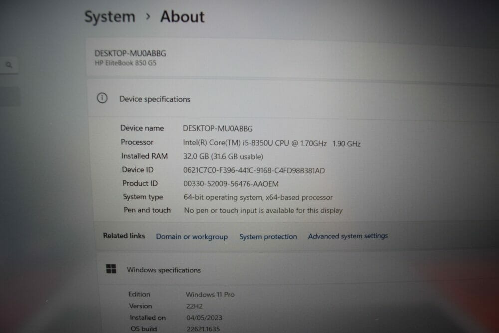This screenshot has height=333, width=499.
Task: Click the Installed on label
Action: coord(148,317)
